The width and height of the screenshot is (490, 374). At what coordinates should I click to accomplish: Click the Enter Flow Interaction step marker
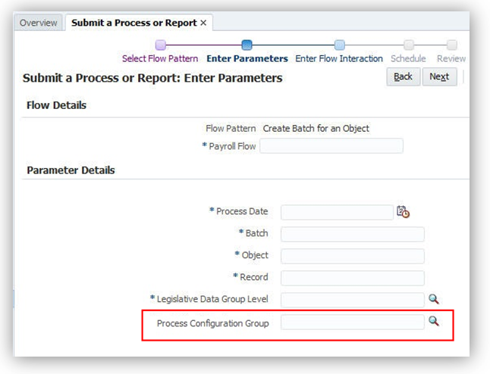339,45
